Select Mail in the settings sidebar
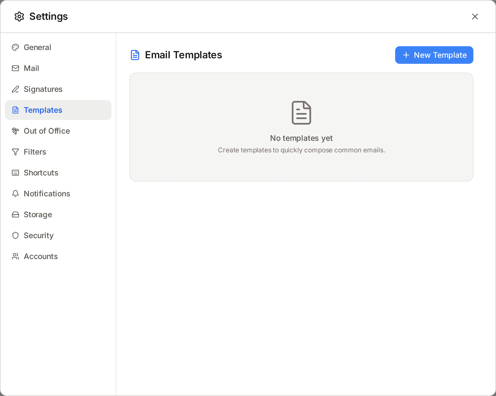 coord(31,68)
